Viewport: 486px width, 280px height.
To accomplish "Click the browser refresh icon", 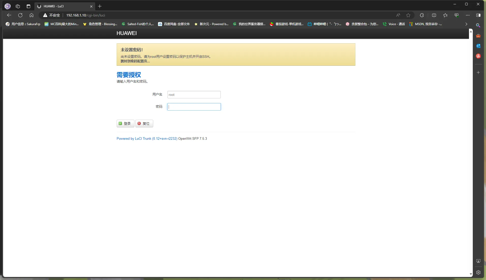I will (20, 15).
